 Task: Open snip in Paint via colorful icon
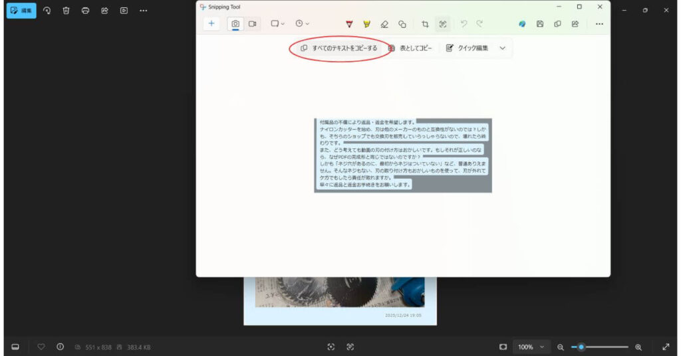[522, 25]
